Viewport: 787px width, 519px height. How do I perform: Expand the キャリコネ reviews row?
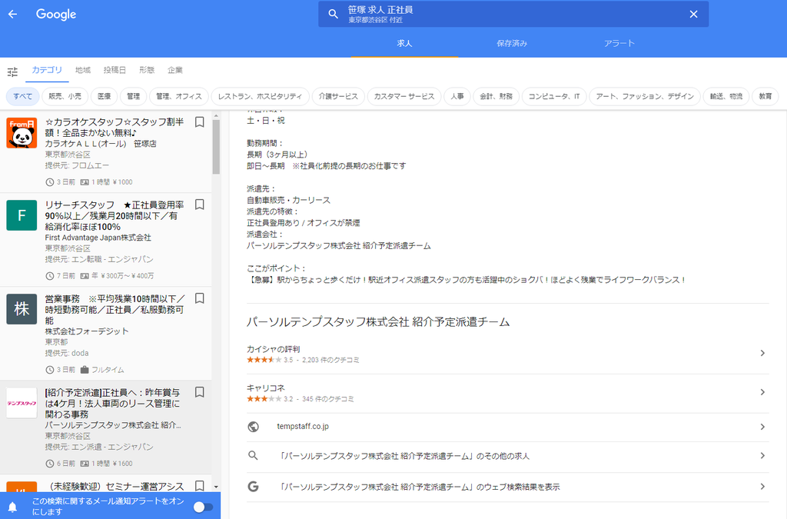(762, 394)
